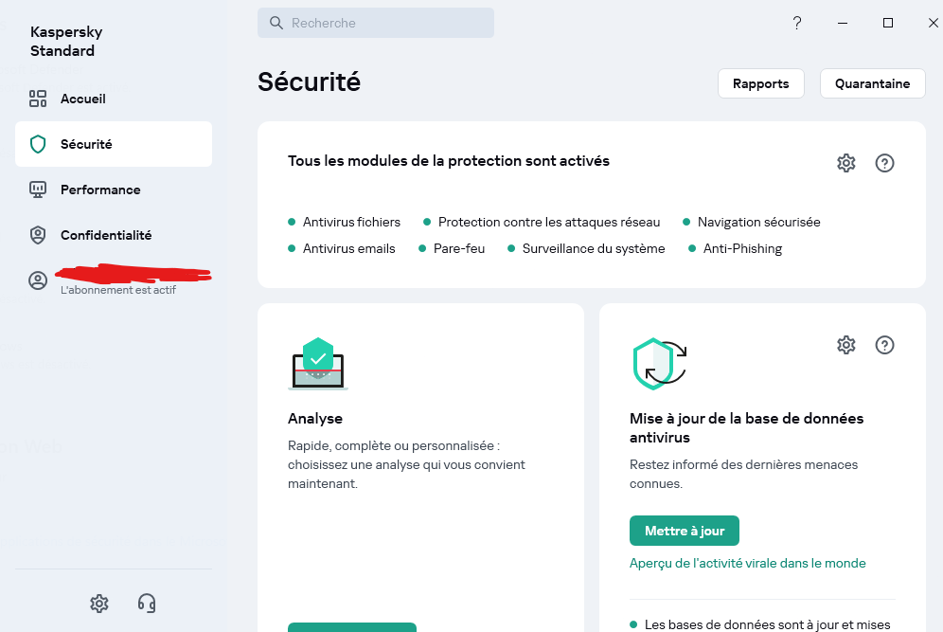Click the Analyse laptop shield icon
The image size is (943, 632).
pyautogui.click(x=318, y=364)
